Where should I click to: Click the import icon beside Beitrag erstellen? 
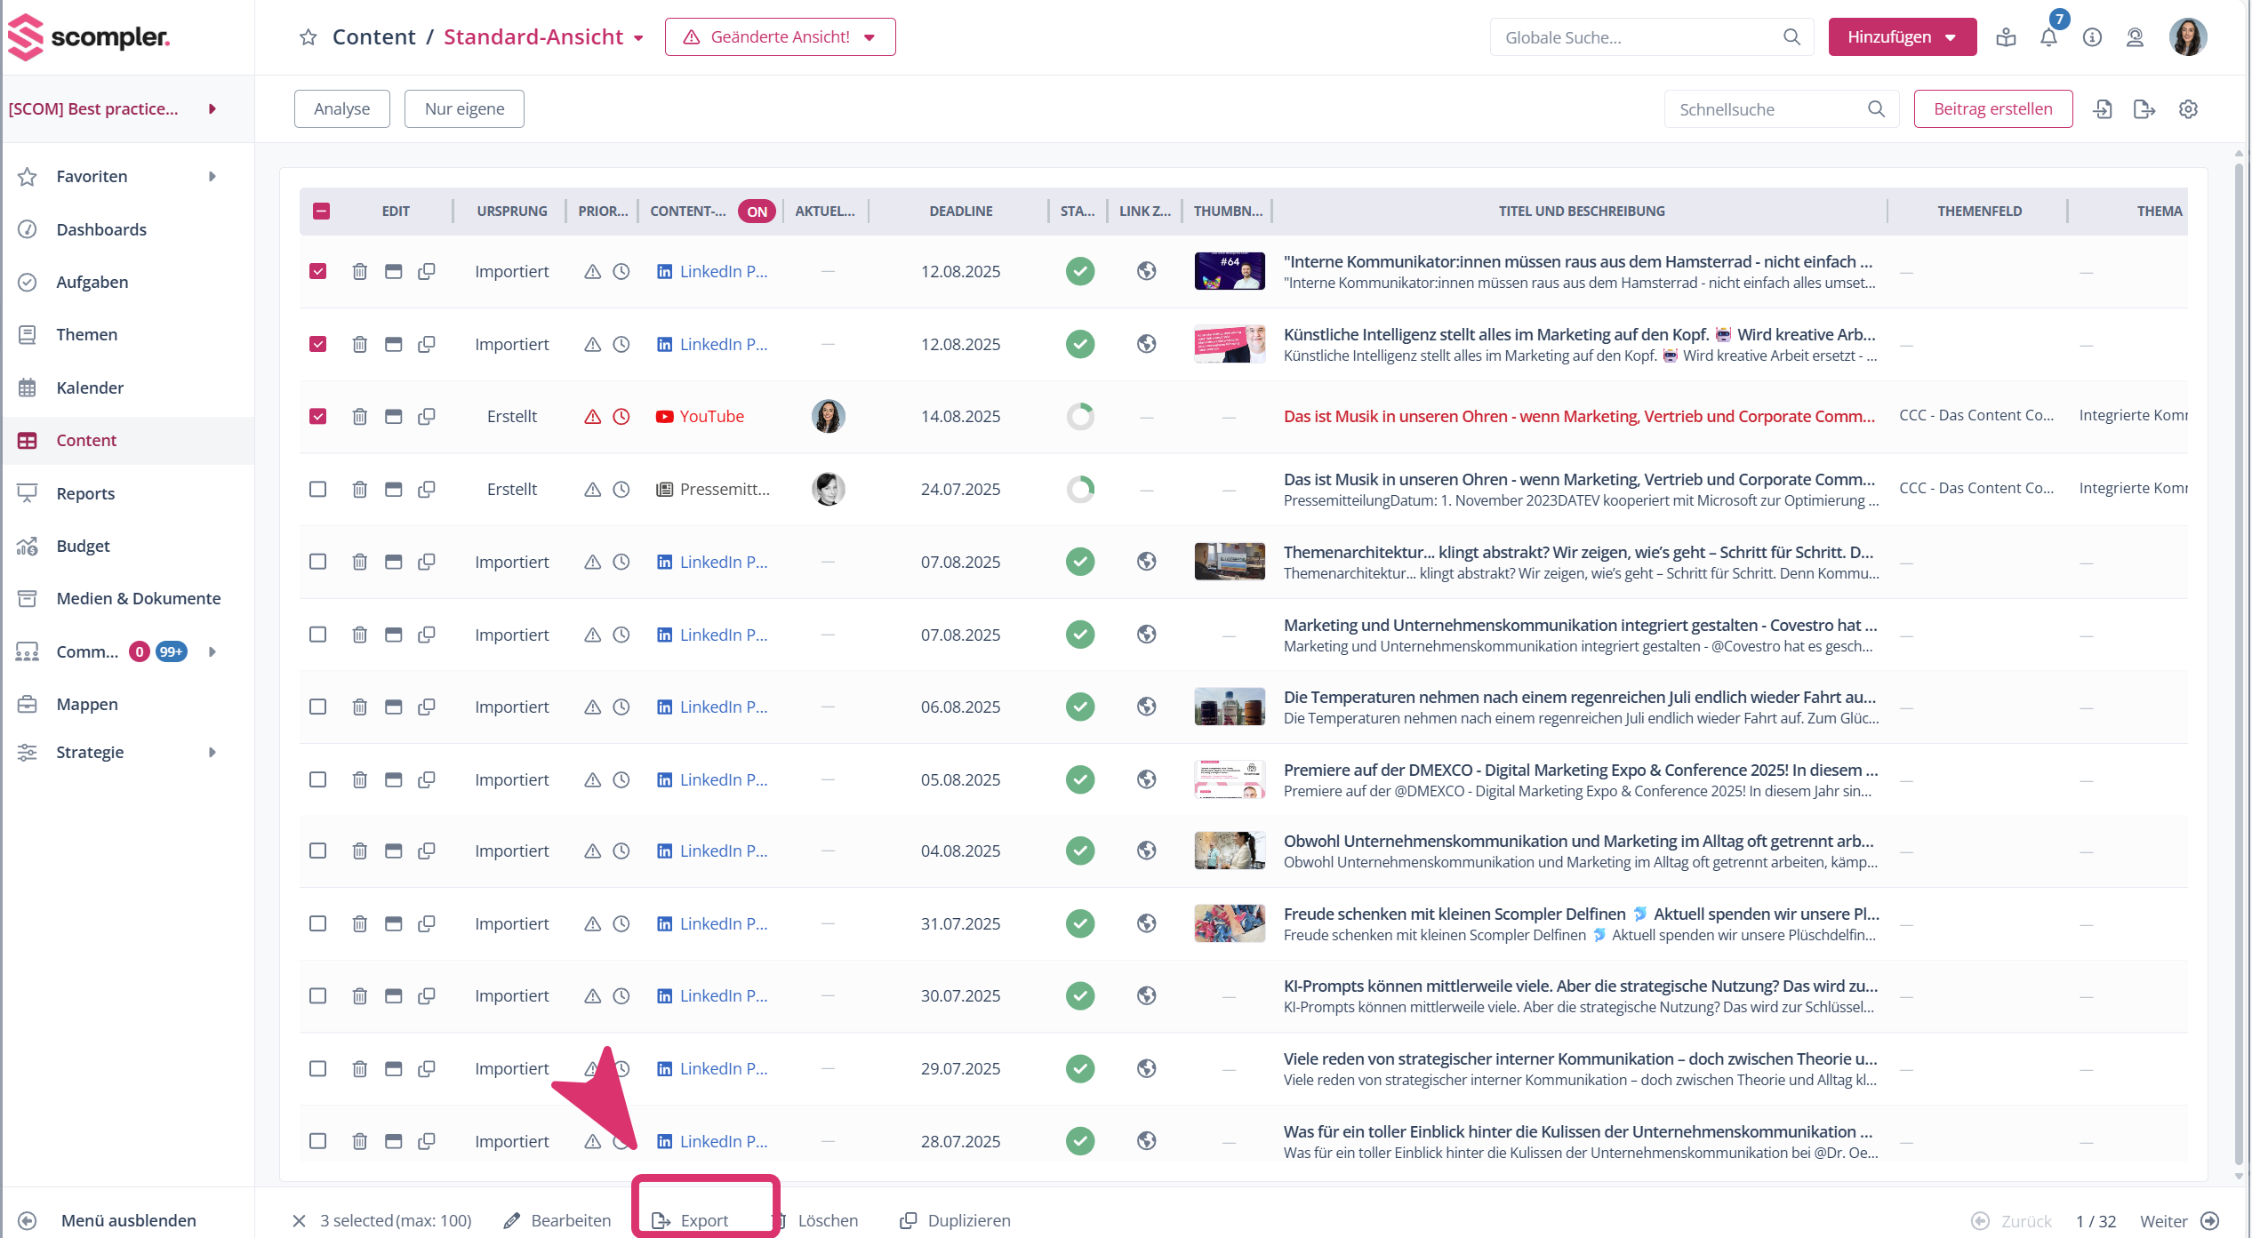[2103, 108]
